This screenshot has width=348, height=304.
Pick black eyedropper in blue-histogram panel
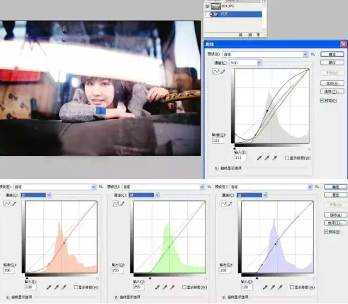click(x=265, y=287)
